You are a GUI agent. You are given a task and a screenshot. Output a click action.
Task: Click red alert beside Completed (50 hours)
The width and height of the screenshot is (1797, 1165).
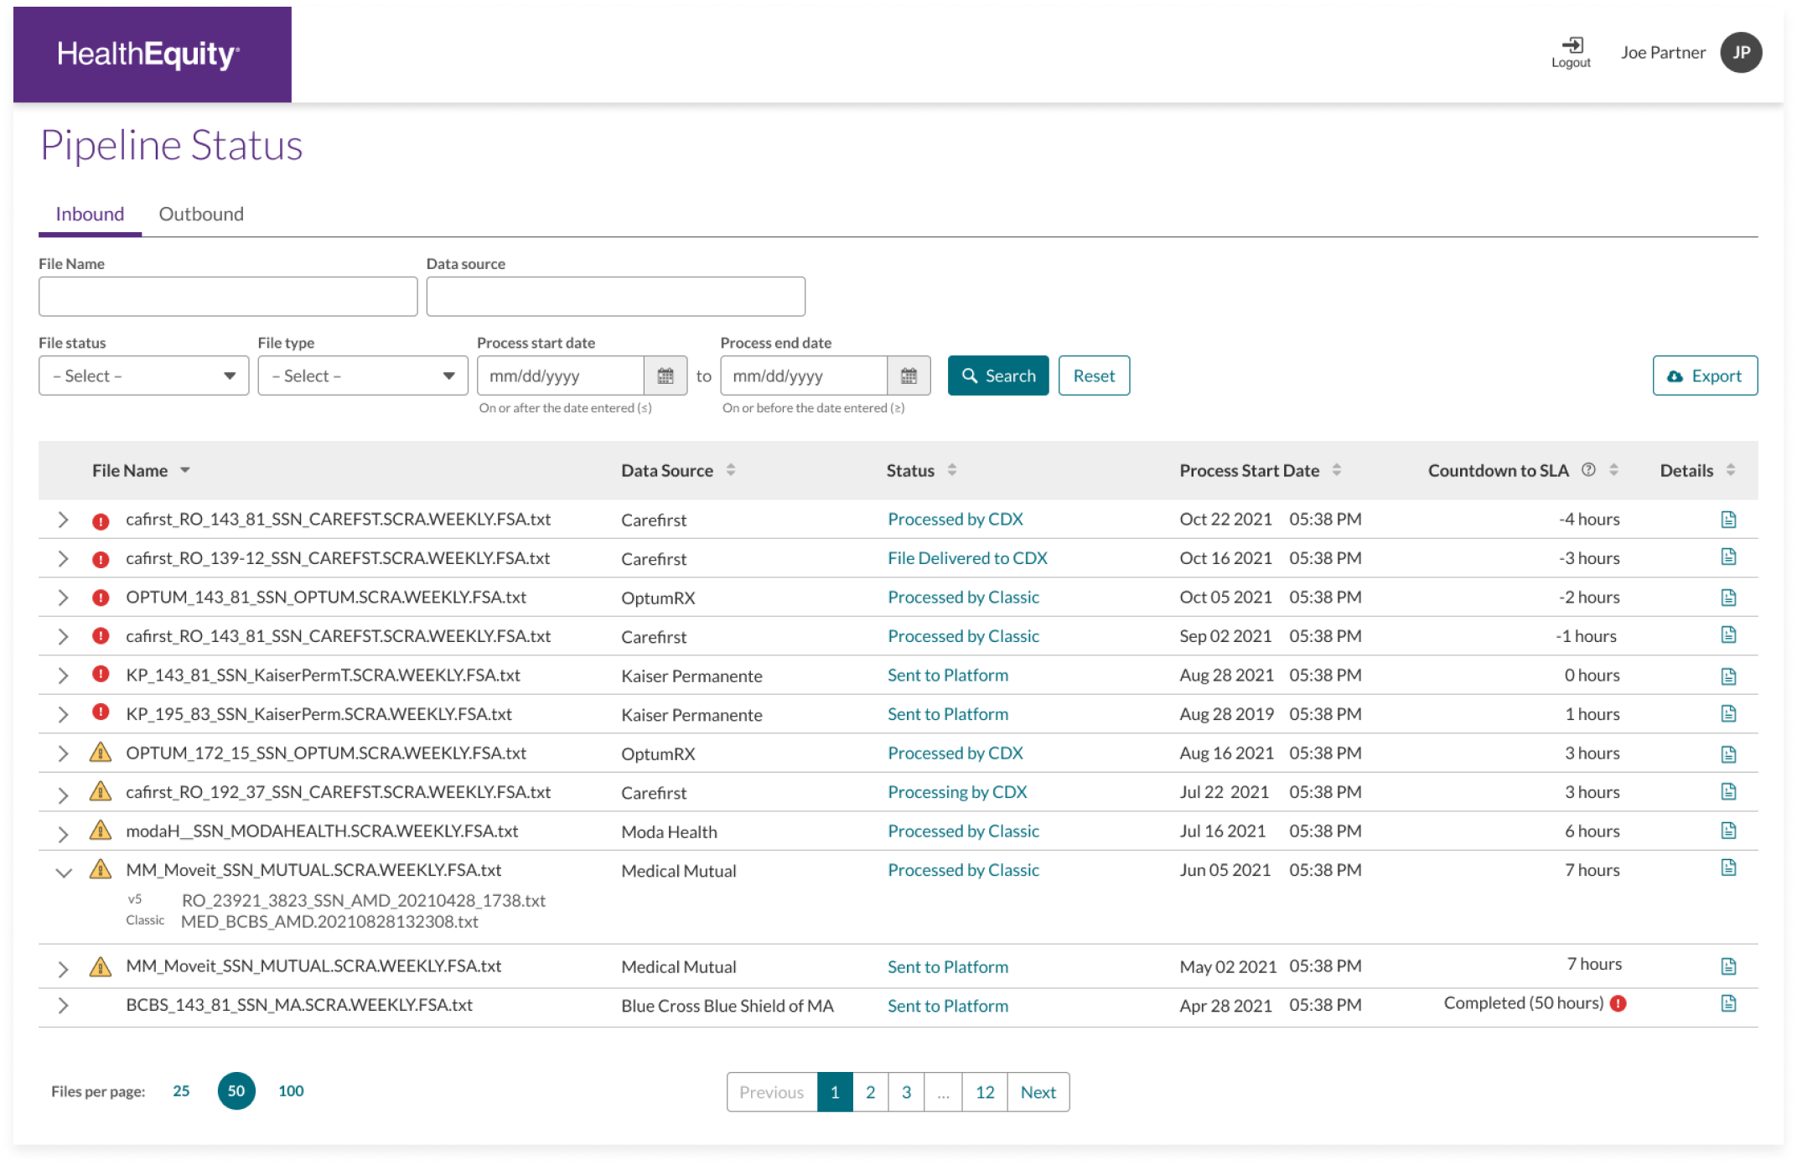coord(1618,1003)
